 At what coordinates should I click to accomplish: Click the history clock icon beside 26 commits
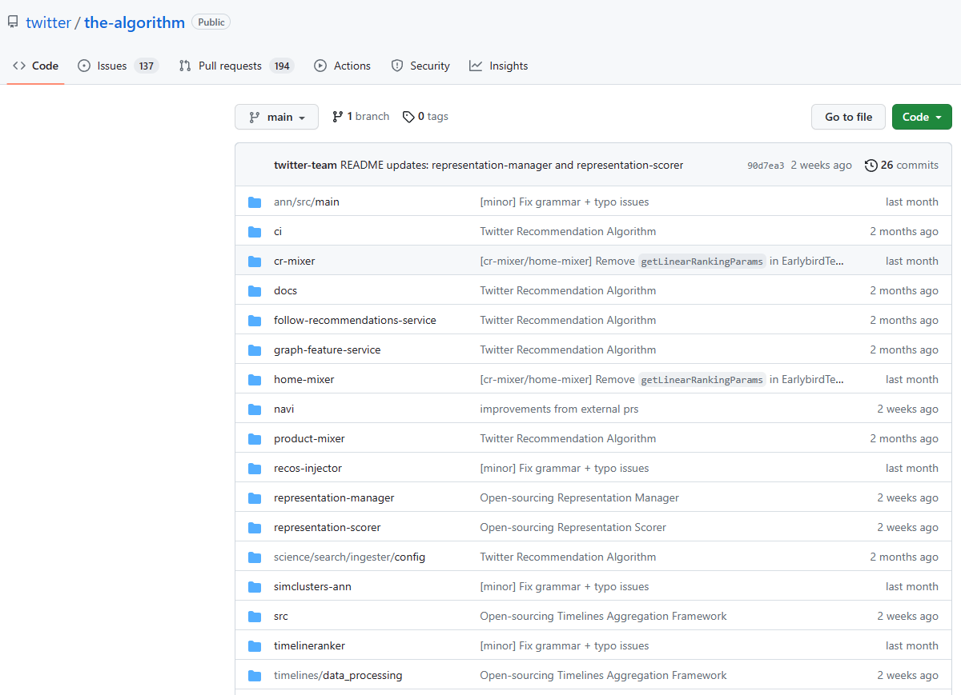[x=871, y=166]
